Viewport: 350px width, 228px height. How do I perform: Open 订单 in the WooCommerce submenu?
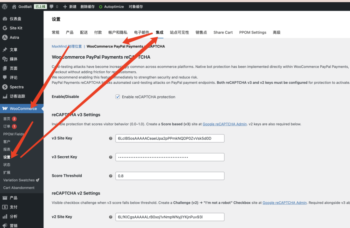tap(7, 127)
